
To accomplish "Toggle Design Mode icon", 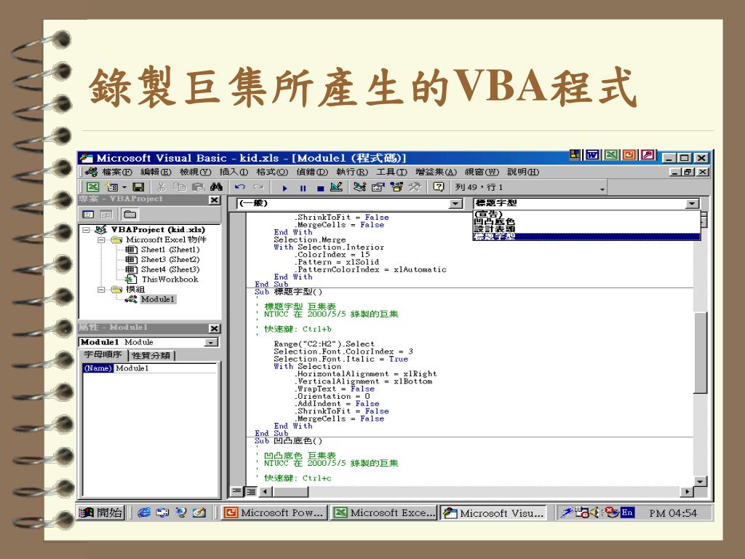I will [336, 187].
